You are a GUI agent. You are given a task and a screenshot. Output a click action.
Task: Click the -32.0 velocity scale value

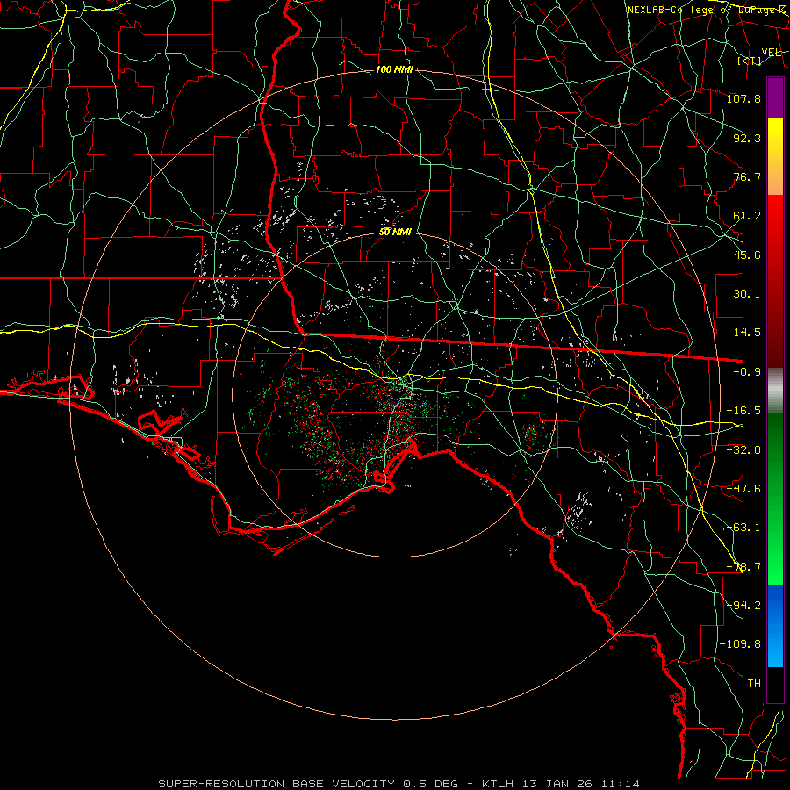coord(743,450)
